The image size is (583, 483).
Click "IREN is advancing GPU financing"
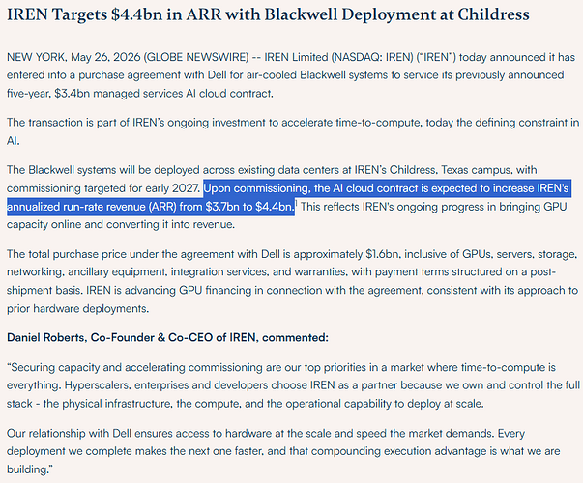pos(169,290)
